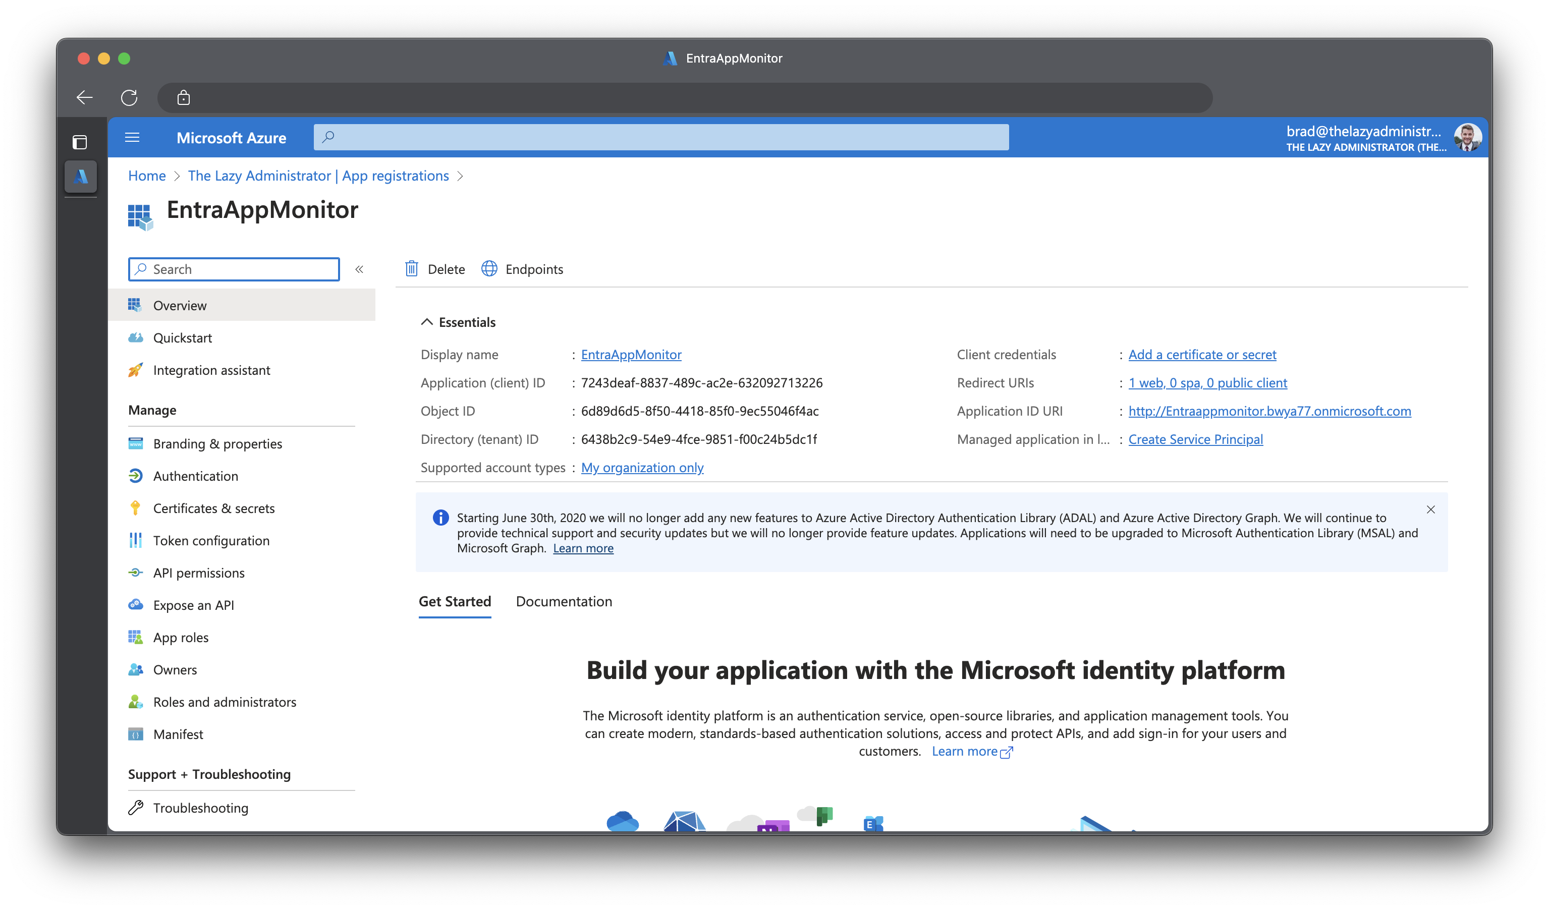Image resolution: width=1549 pixels, height=910 pixels.
Task: Open Add a certificate or secret link
Action: [1202, 355]
